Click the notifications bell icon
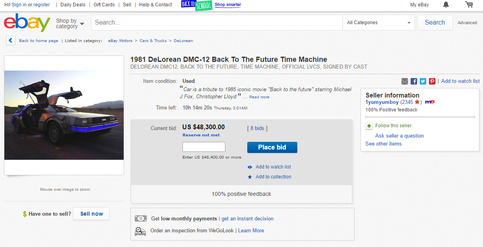This screenshot has width=483, height=247. pyautogui.click(x=446, y=5)
